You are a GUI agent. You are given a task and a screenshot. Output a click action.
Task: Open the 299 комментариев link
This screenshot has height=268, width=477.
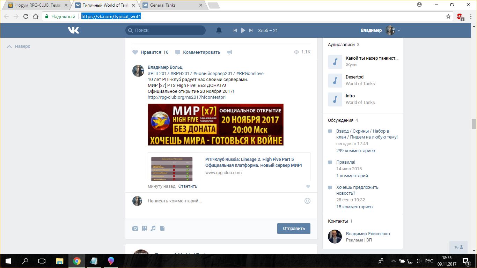pyautogui.click(x=355, y=151)
